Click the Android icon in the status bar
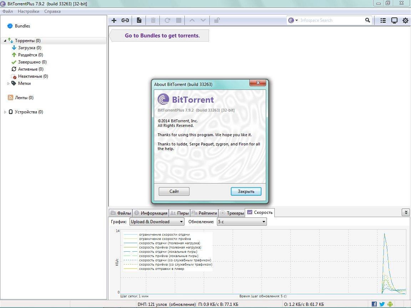The height and width of the screenshot is (308, 411). coord(390,304)
